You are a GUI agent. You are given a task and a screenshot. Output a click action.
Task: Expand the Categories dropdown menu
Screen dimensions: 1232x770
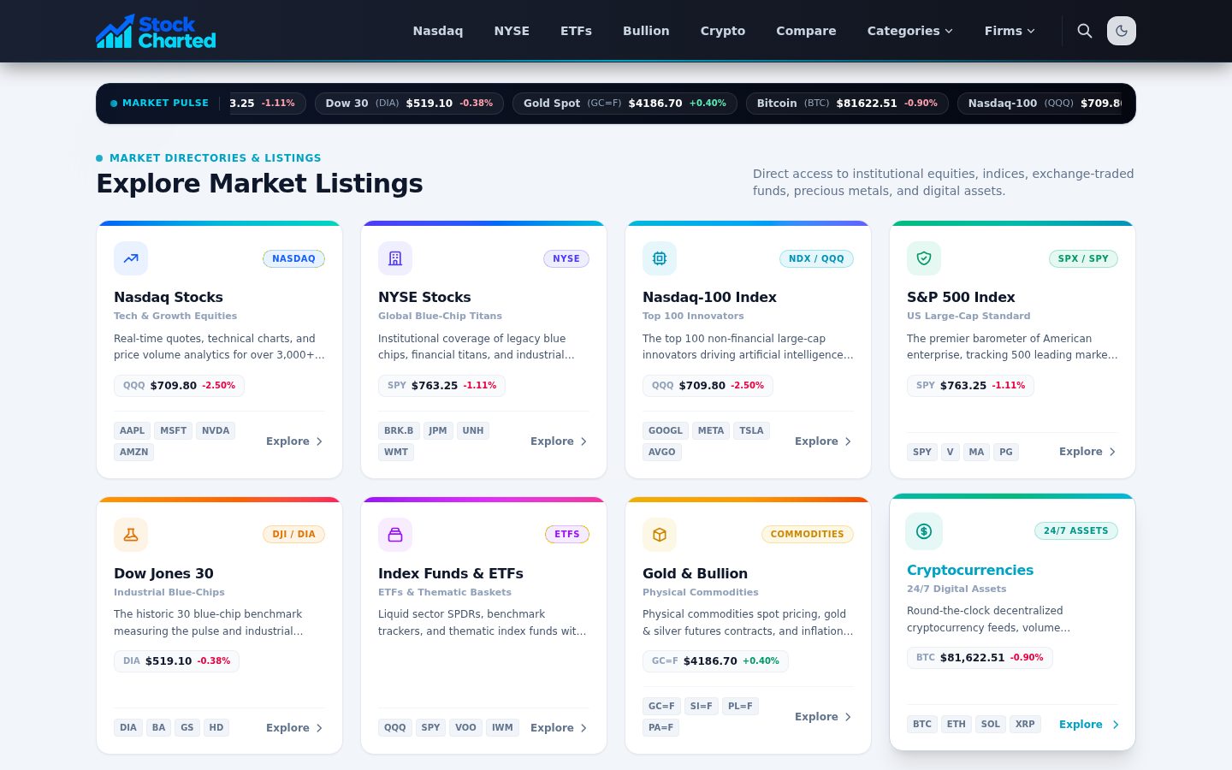[x=909, y=31]
